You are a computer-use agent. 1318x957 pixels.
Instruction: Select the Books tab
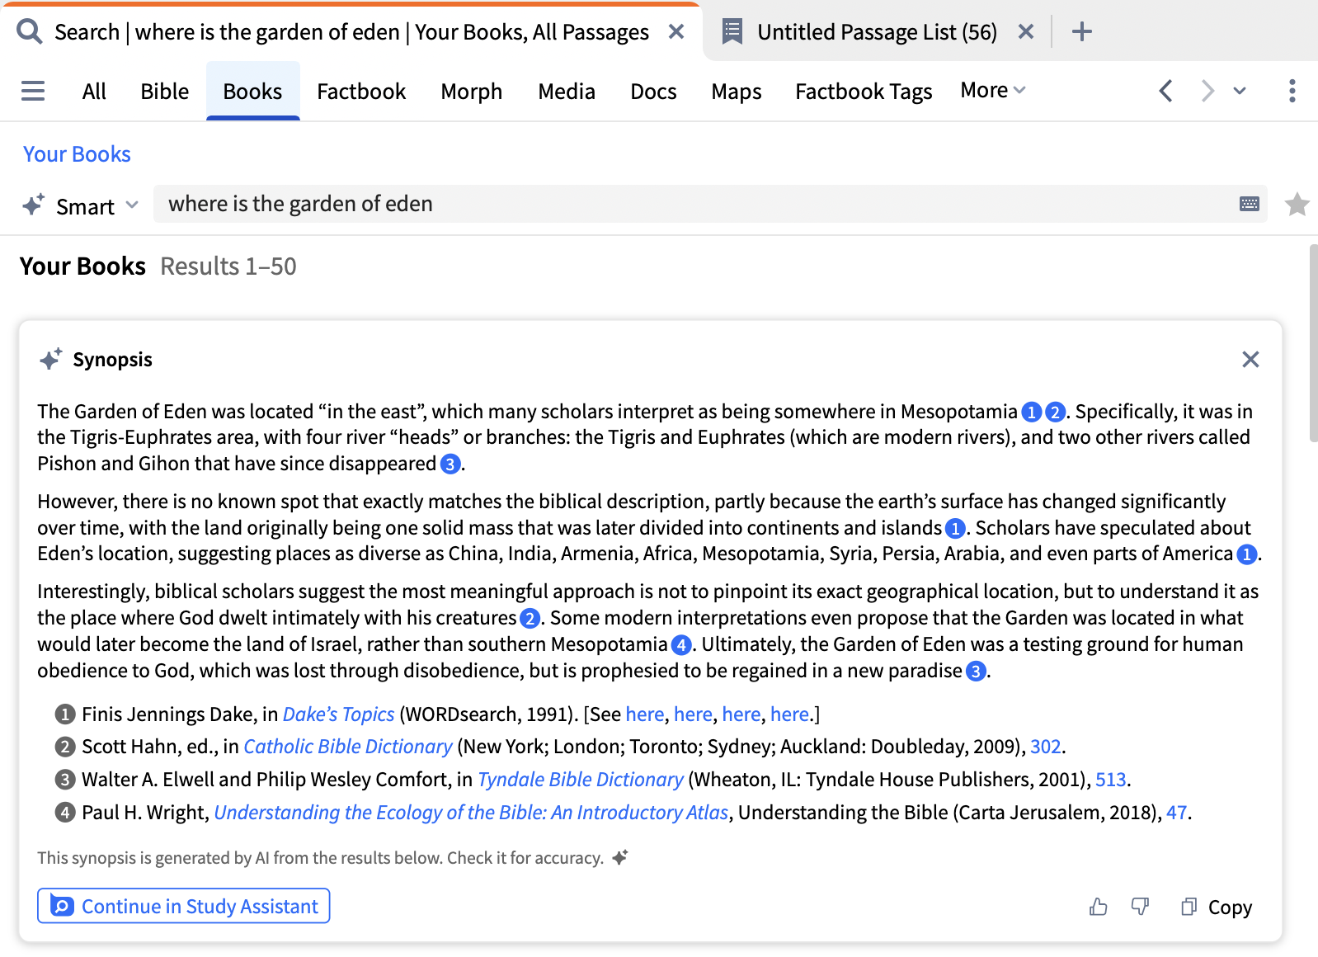pyautogui.click(x=252, y=92)
